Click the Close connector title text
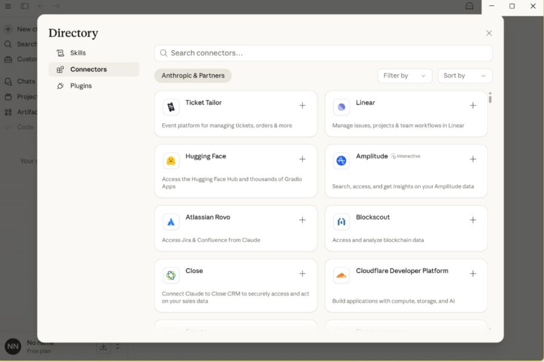 pyautogui.click(x=194, y=271)
